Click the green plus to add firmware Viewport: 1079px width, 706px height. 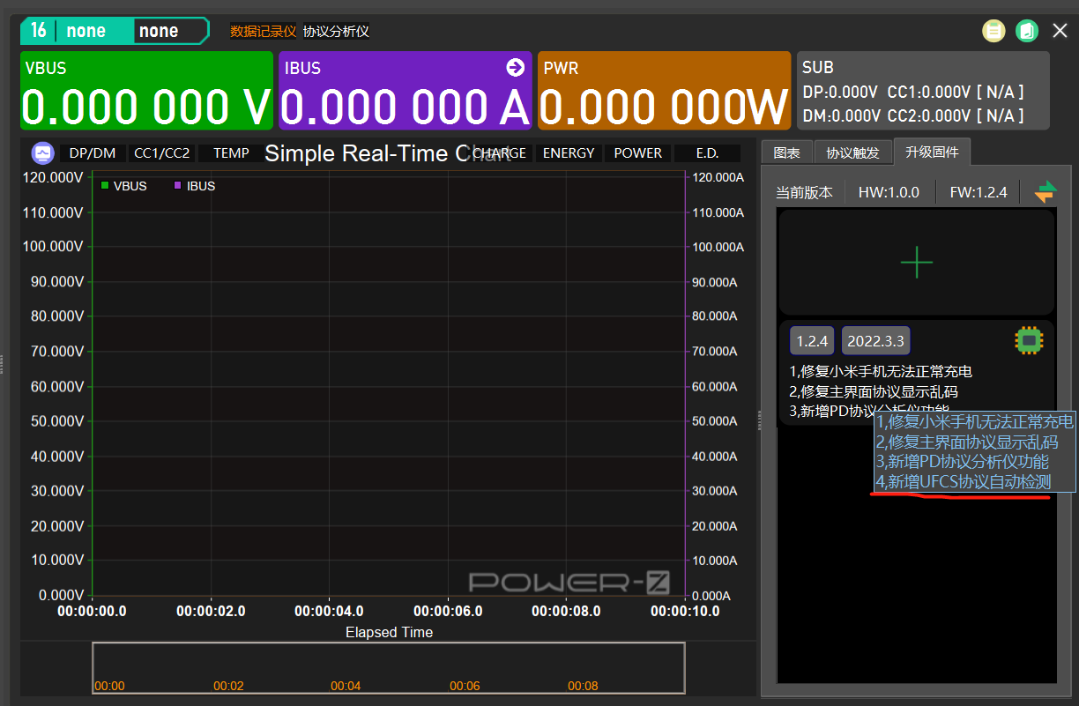(x=917, y=262)
